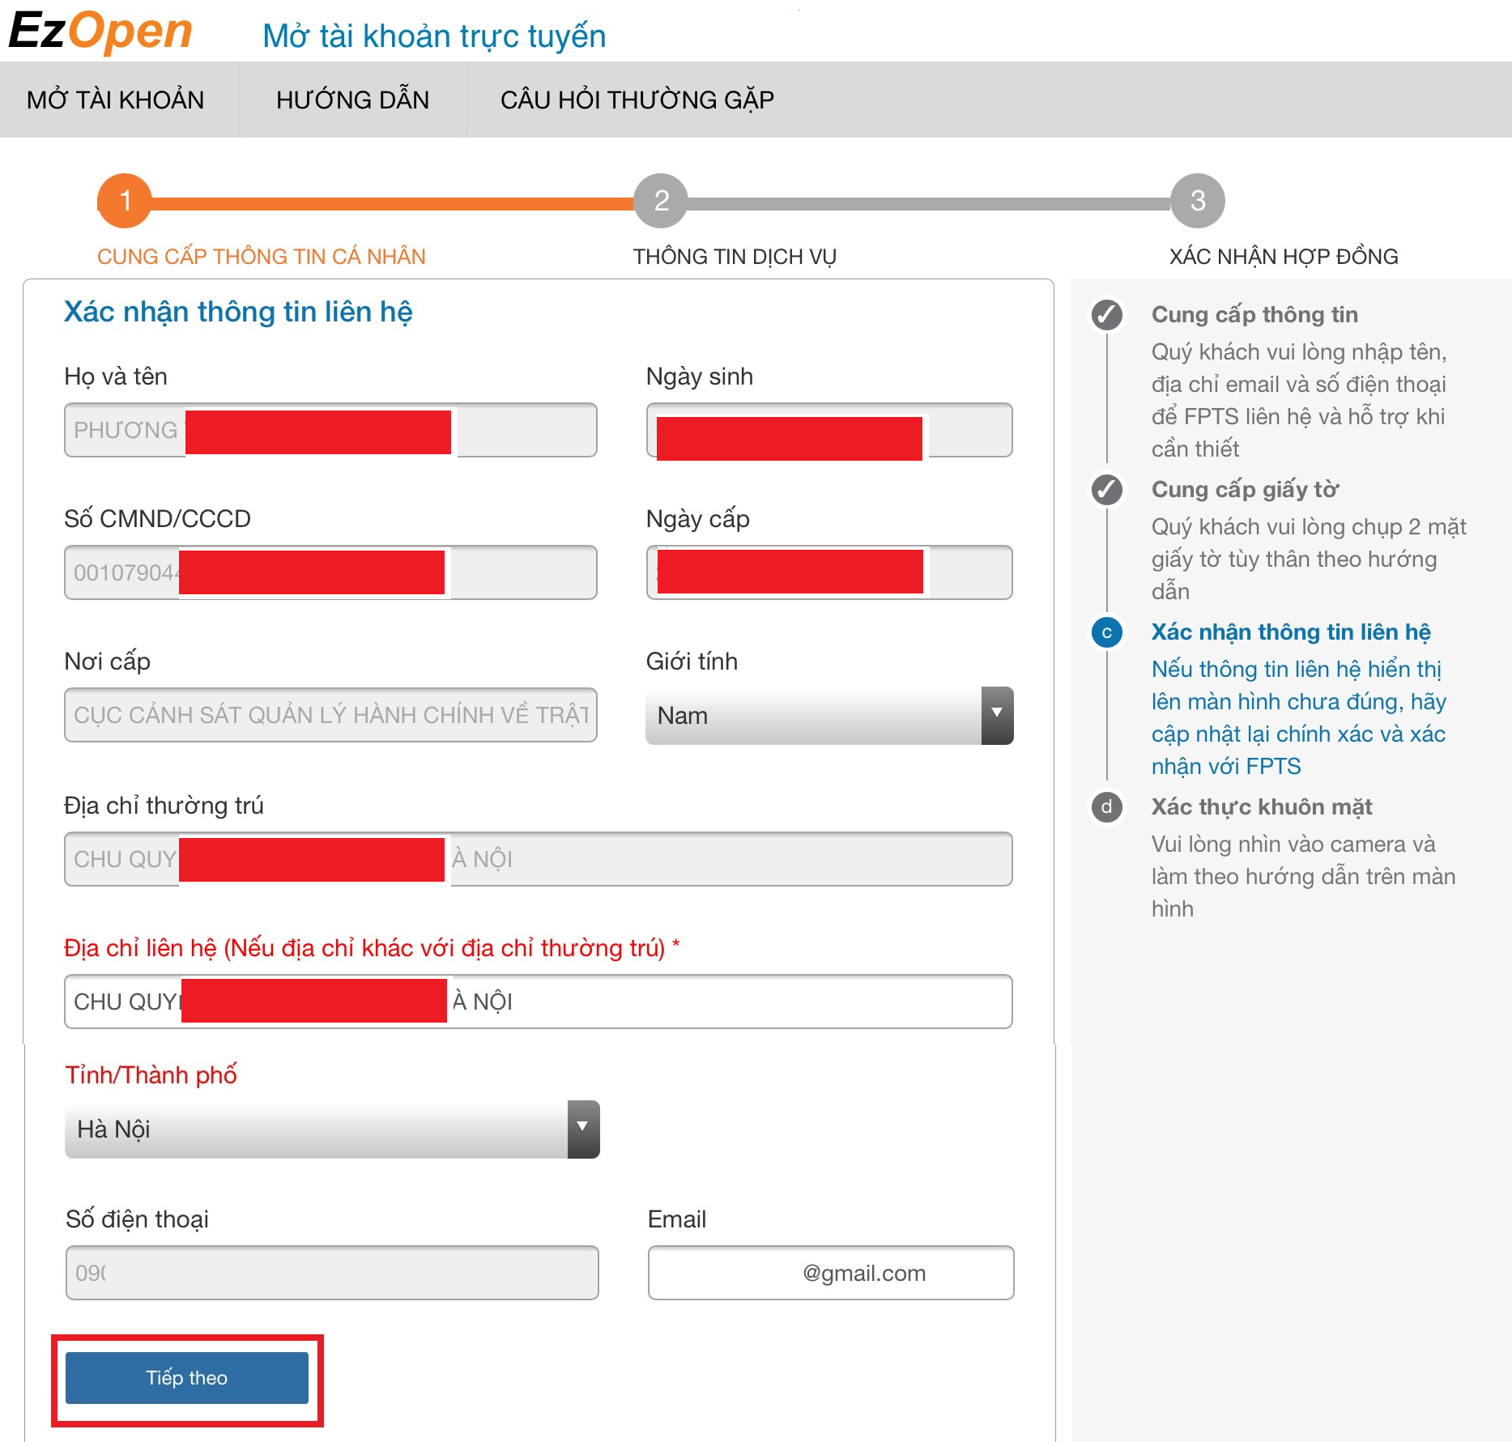Click blue 'c' step icon in sidebar
This screenshot has height=1442, width=1512.
tap(1107, 632)
